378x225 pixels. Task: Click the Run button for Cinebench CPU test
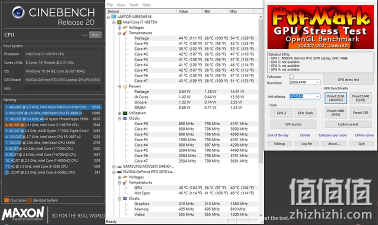click(x=95, y=34)
